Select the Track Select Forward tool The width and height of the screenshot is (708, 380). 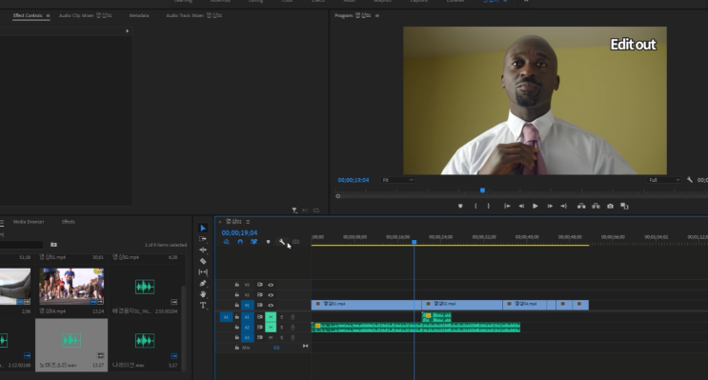203,239
